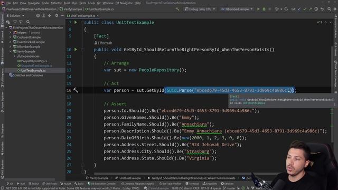Click the code inspection checkmark widget in the editor
Viewport: 338px width, 190px height.
320,22
